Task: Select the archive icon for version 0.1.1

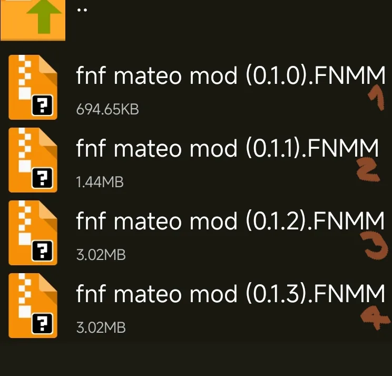Action: point(33,160)
